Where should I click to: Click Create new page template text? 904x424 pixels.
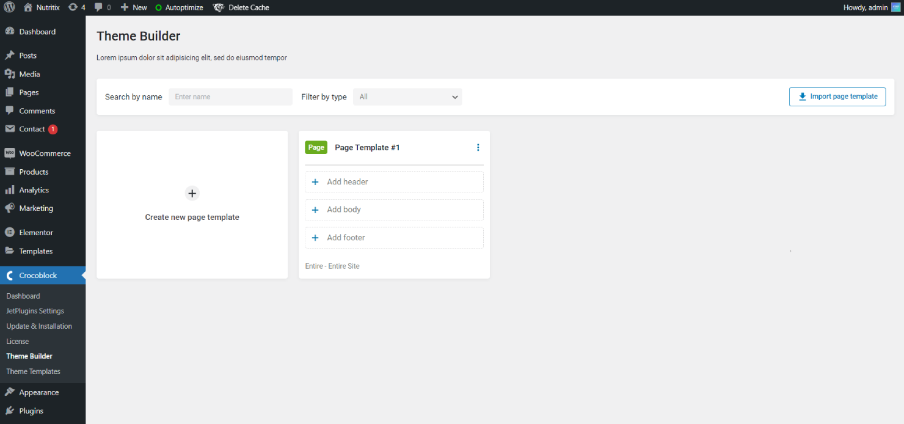[192, 217]
